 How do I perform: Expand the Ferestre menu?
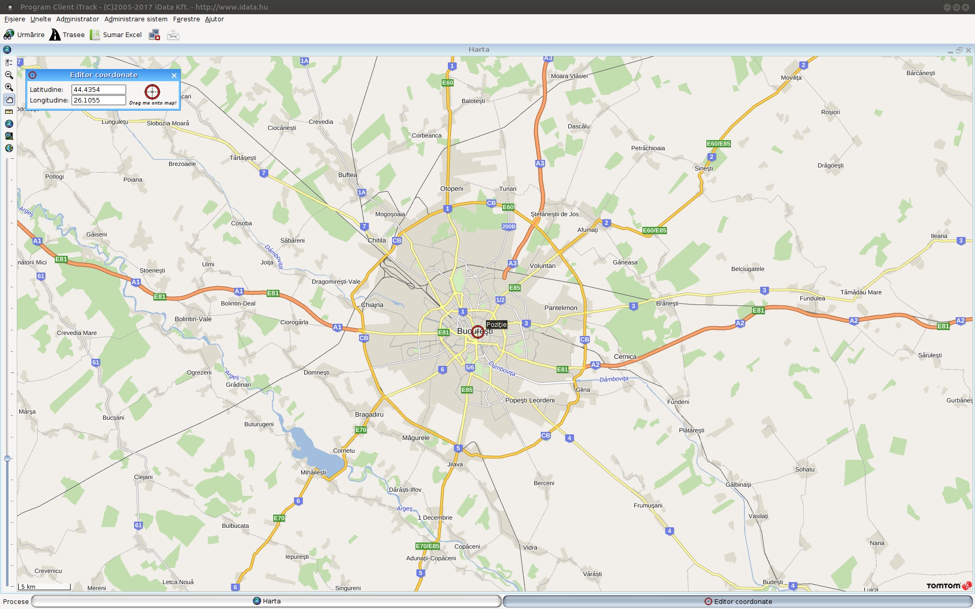click(186, 19)
